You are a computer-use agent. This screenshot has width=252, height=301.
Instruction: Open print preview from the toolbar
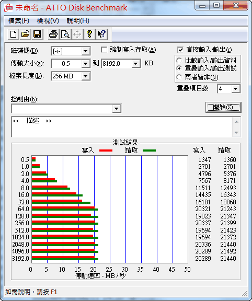click(65, 34)
